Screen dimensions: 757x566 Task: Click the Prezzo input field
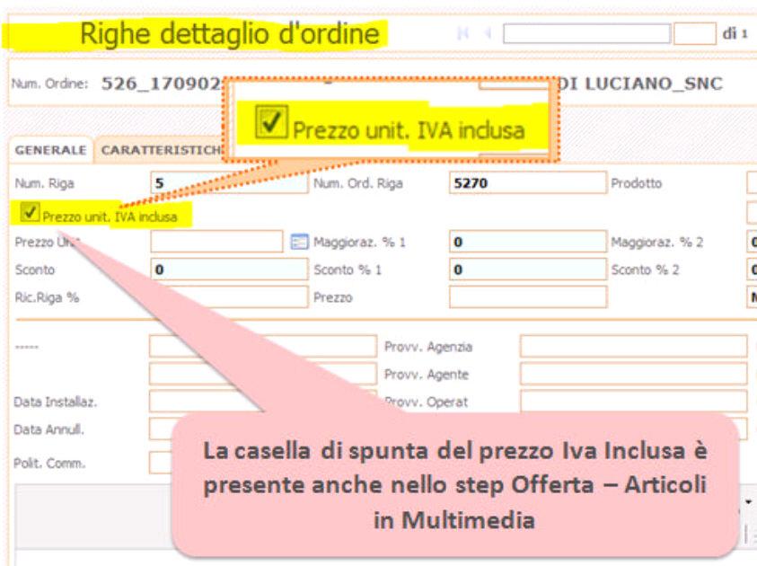click(527, 297)
